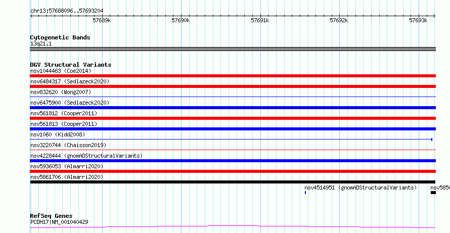Screen dimensions: 450x233
Task: Select the Cytogenetic Bands track title
Action: [x=60, y=37]
